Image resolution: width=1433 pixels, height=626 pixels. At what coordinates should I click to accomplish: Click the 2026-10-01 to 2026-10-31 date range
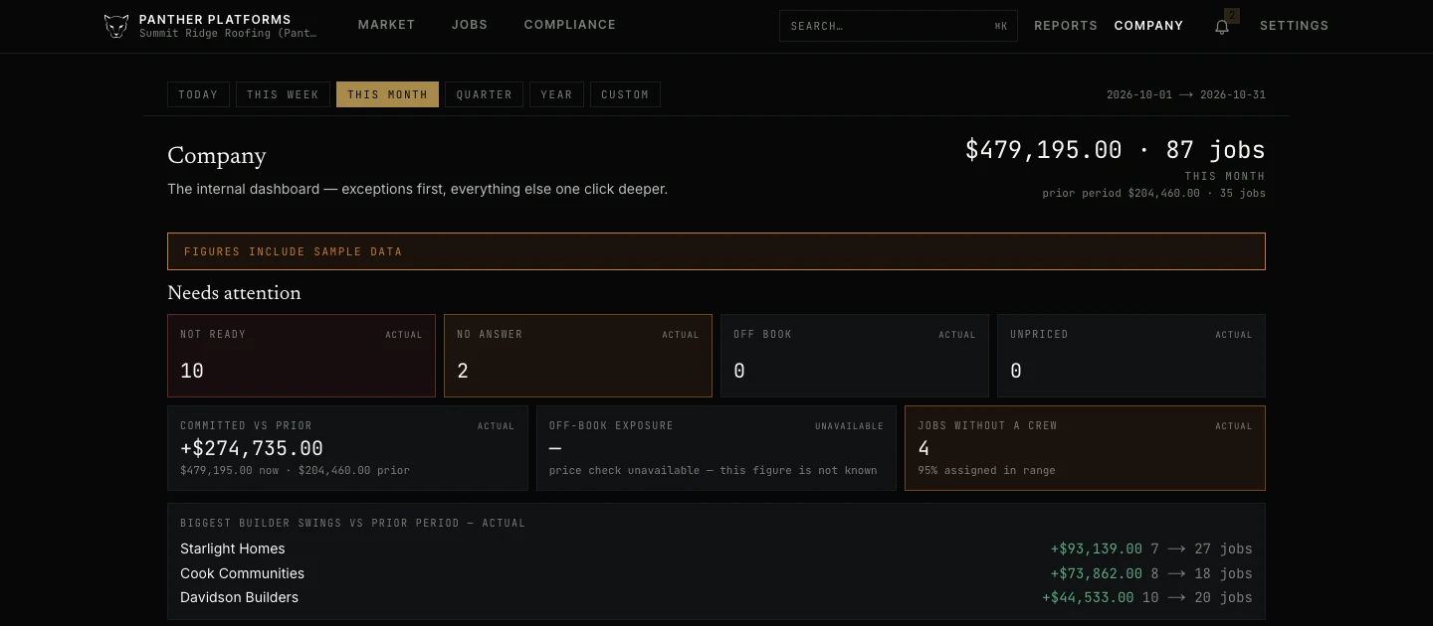(x=1186, y=95)
